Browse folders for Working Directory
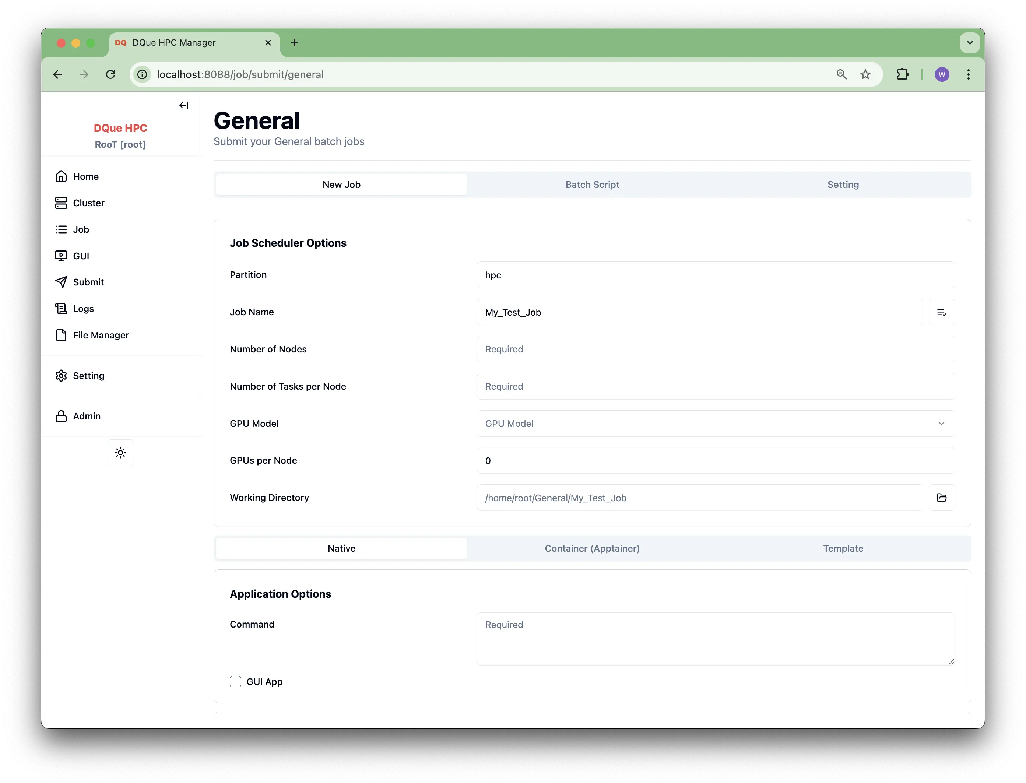Screen dimensions: 1026x783 coord(942,497)
